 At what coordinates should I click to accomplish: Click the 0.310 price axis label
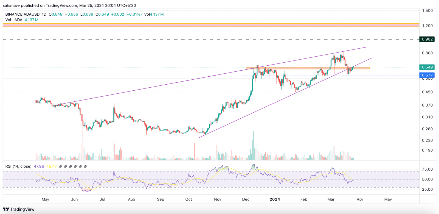(427, 117)
